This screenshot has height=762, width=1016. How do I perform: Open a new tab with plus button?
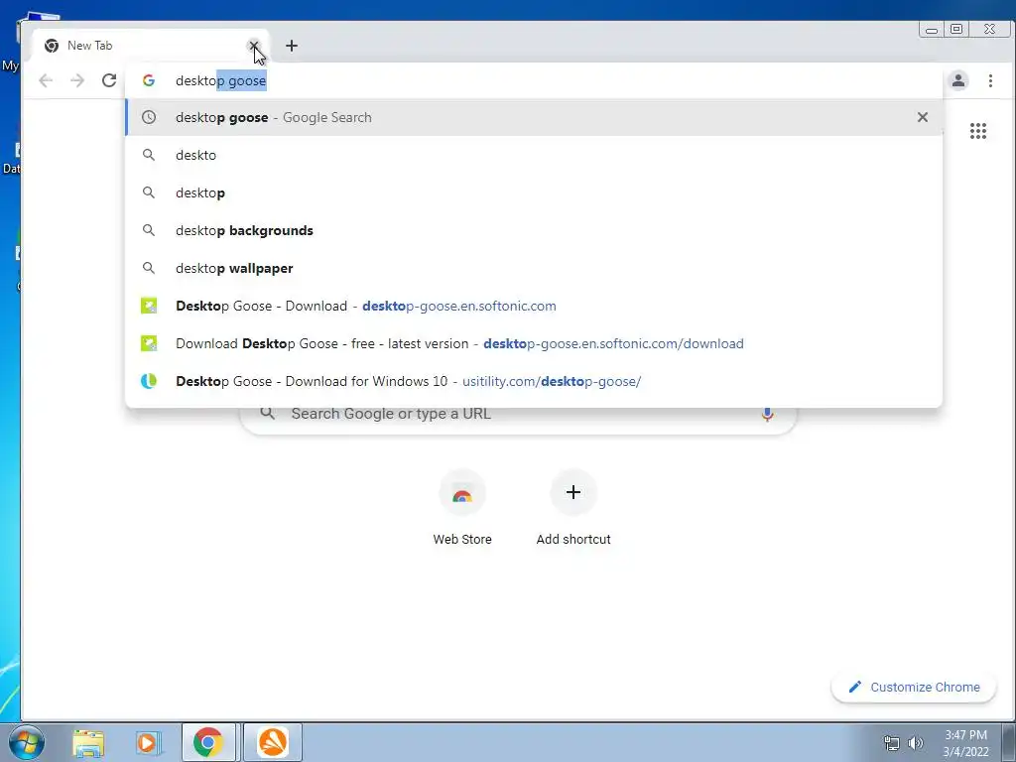(292, 46)
